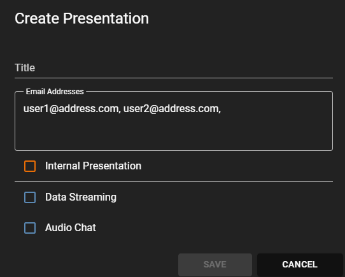Image resolution: width=345 pixels, height=277 pixels.
Task: Dismiss the dialog using CANCEL
Action: [300, 264]
